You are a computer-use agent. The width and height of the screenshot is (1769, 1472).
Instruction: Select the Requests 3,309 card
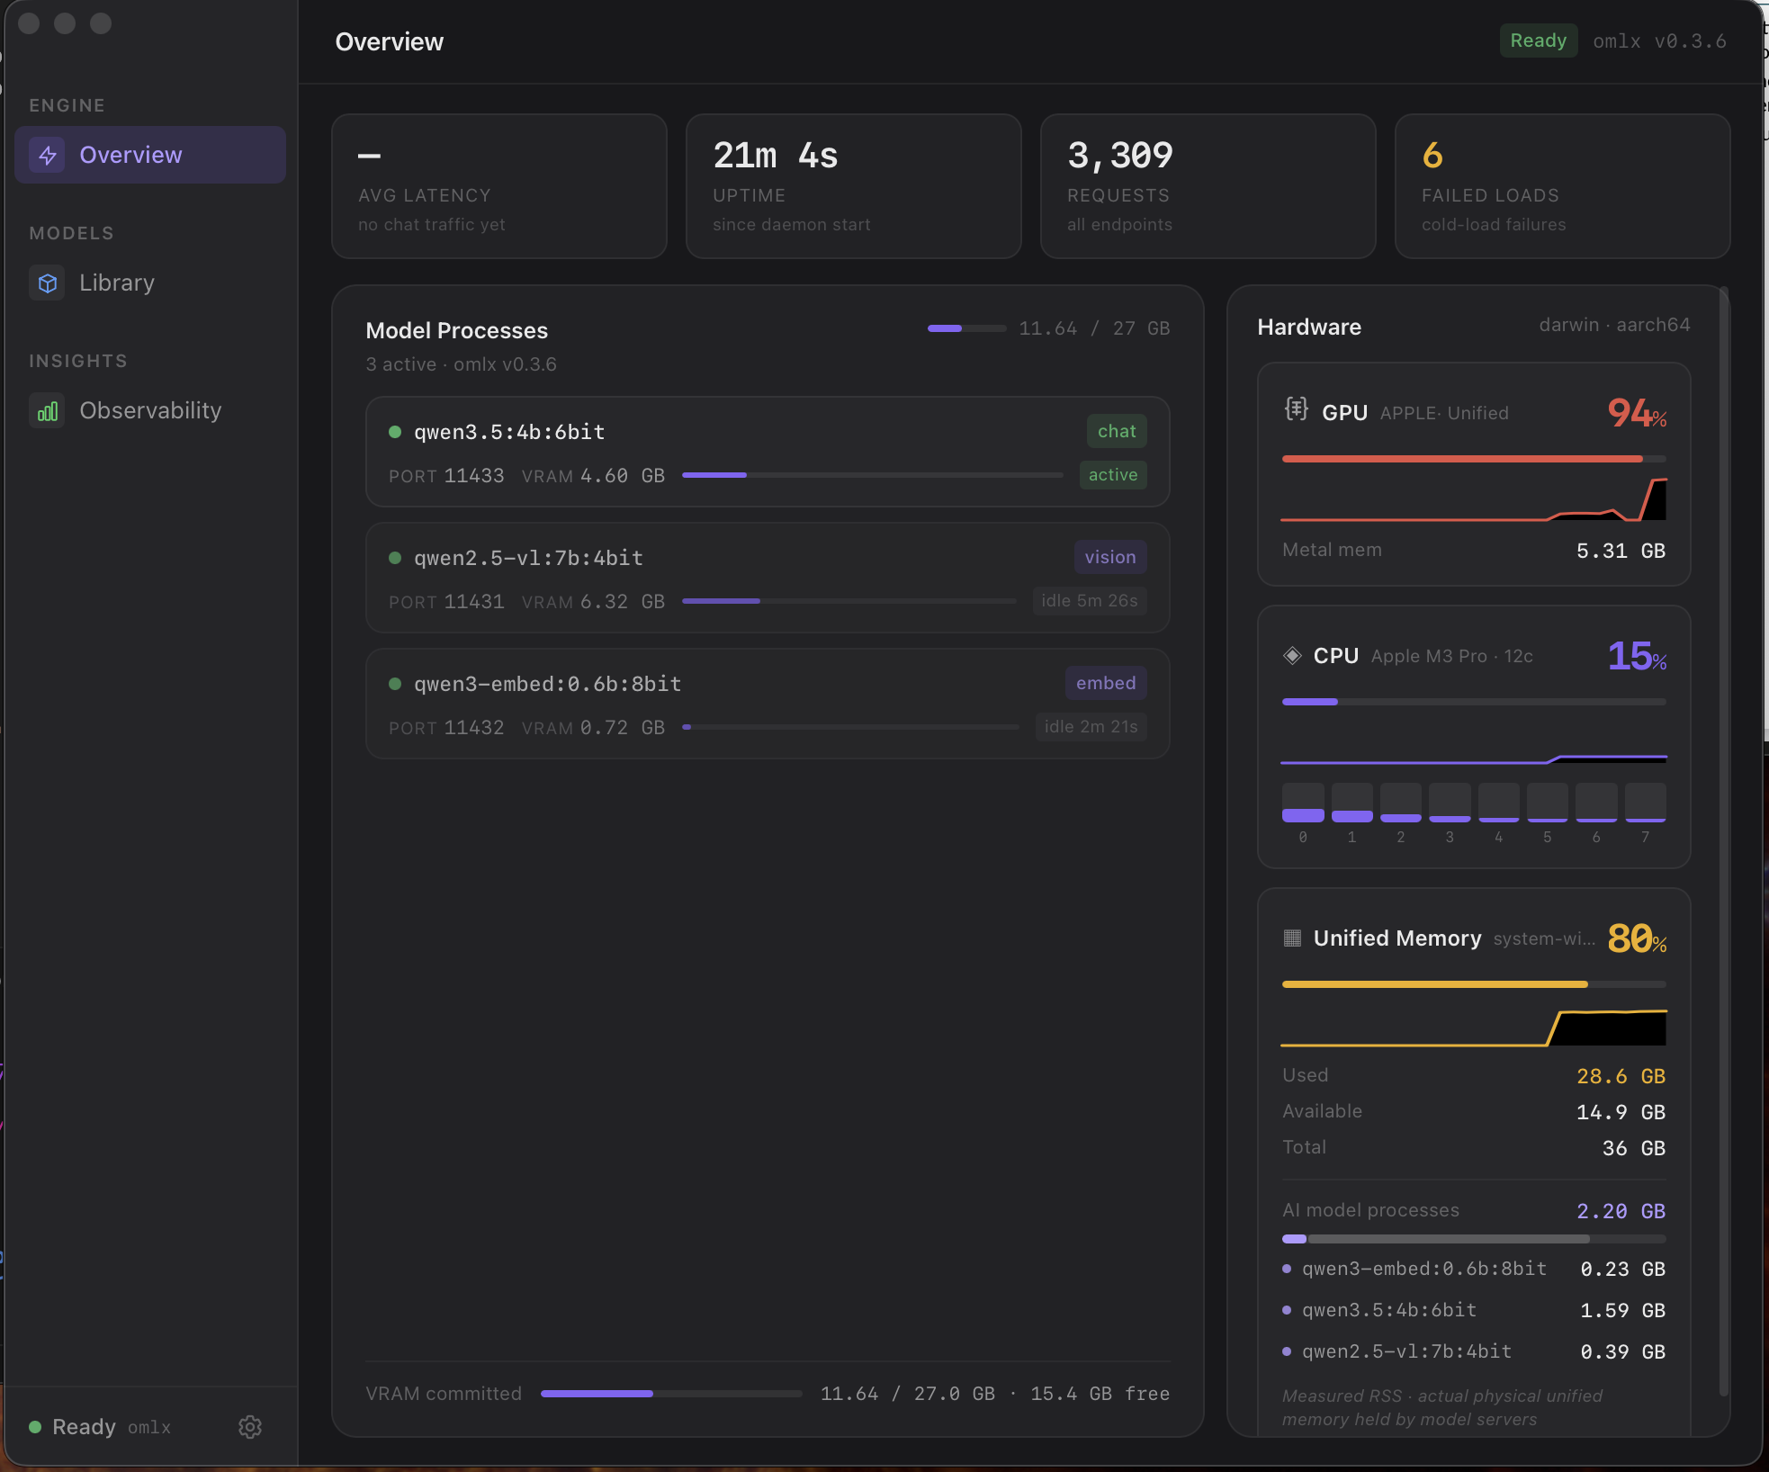(x=1208, y=186)
